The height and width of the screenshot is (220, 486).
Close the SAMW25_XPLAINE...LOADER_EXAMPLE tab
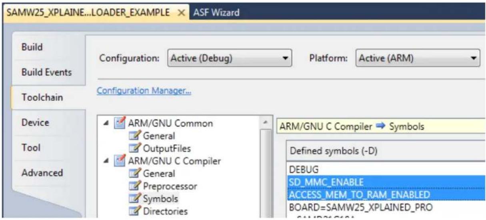180,12
